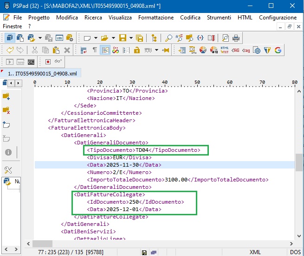
Task: Expand the New file dropdown arrow
Action: [96, 38]
